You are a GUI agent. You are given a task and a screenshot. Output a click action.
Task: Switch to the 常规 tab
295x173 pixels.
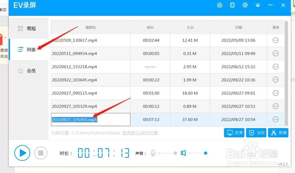pyautogui.click(x=29, y=29)
